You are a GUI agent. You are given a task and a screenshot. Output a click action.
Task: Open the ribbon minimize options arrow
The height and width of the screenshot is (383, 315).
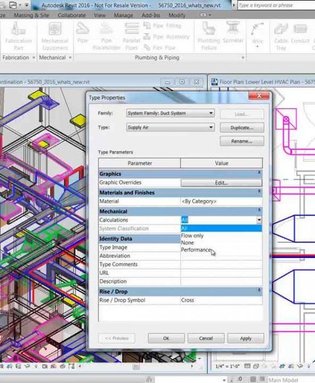pyautogui.click(x=209, y=15)
